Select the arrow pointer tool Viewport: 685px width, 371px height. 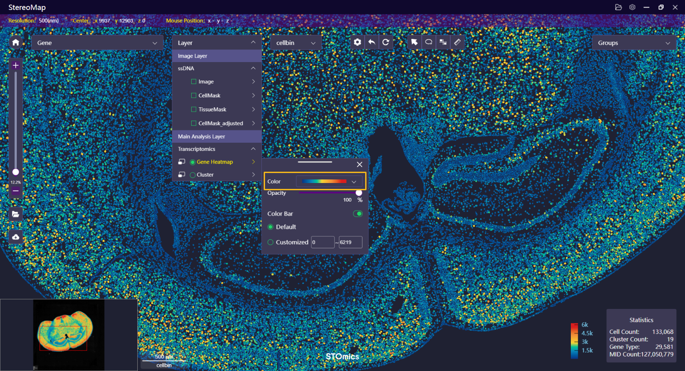pyautogui.click(x=414, y=42)
